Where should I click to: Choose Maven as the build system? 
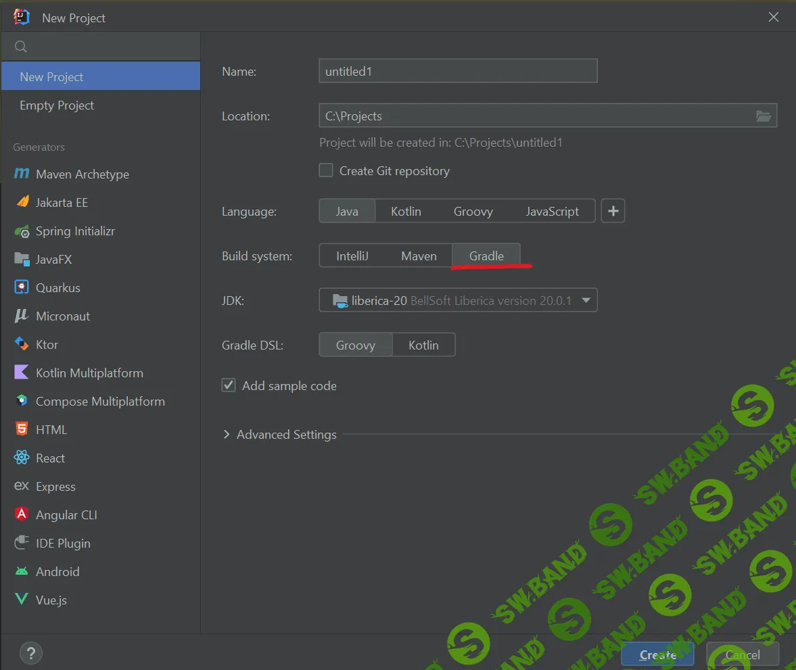click(419, 256)
